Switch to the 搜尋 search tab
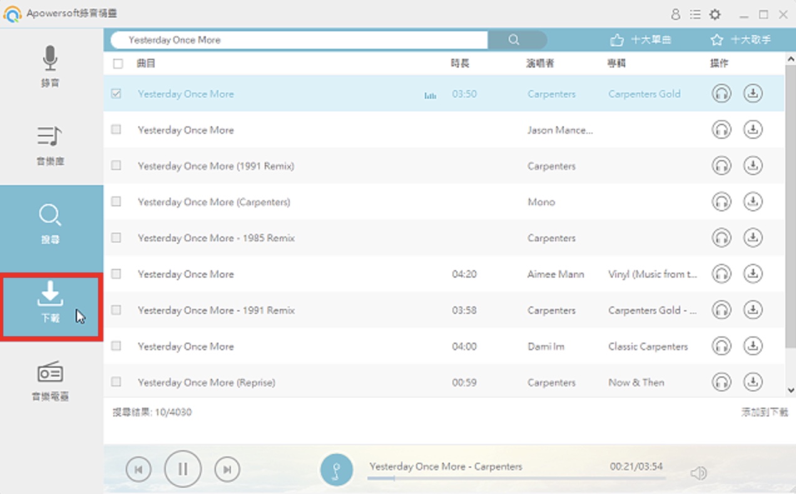796x494 pixels. tap(50, 223)
